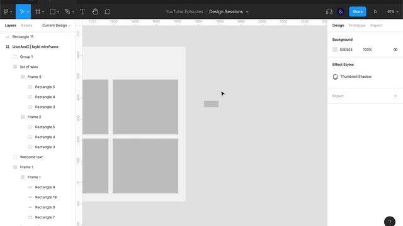
Task: Select the Comment tool
Action: point(108,11)
